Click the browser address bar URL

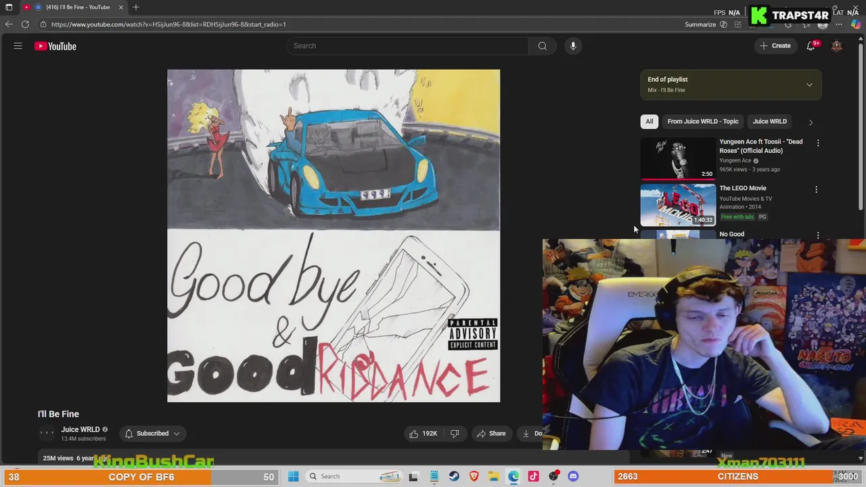click(x=168, y=24)
